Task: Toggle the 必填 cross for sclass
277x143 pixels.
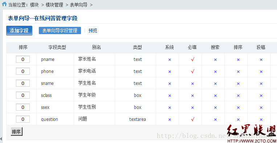Action: coord(192,96)
